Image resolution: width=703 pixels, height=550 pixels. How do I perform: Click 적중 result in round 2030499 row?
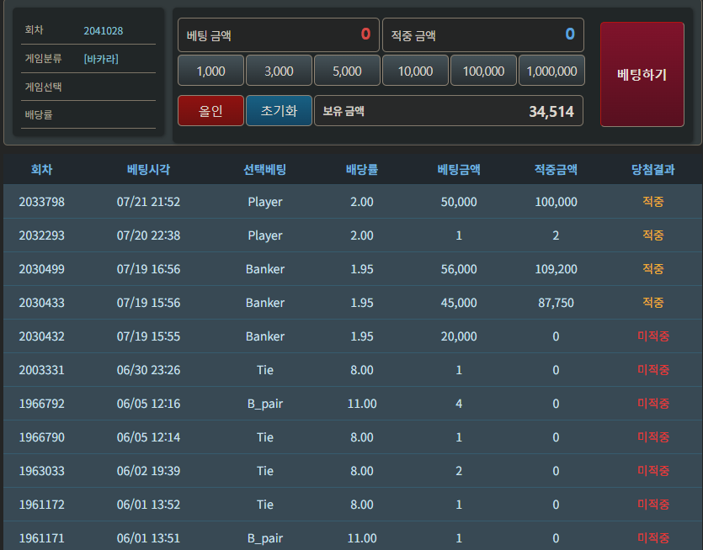click(652, 269)
